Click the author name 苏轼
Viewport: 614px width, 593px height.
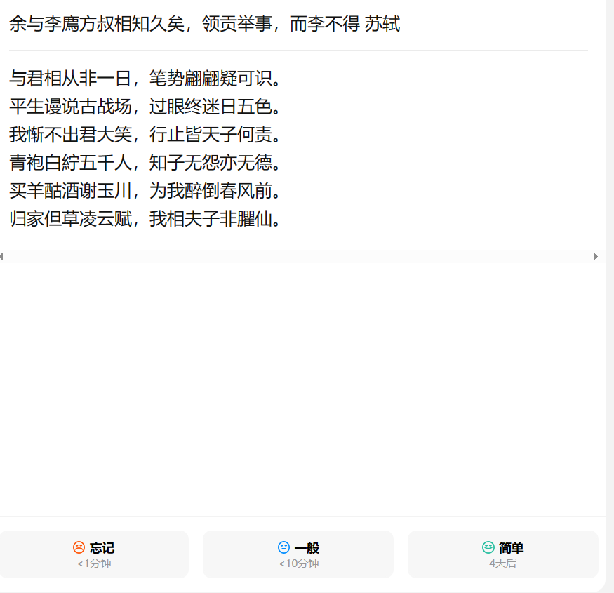[x=382, y=24]
